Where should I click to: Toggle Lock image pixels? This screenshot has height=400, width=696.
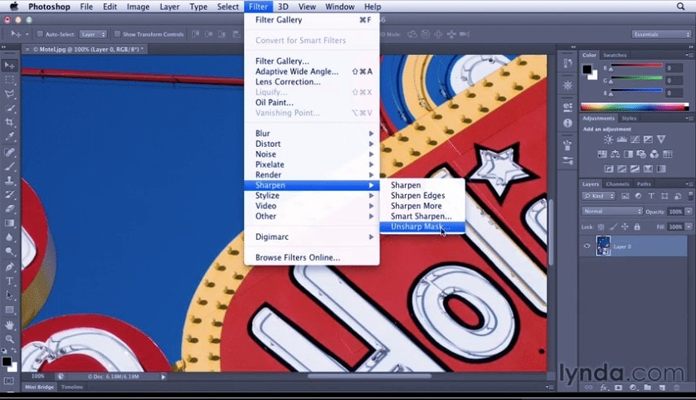click(613, 227)
